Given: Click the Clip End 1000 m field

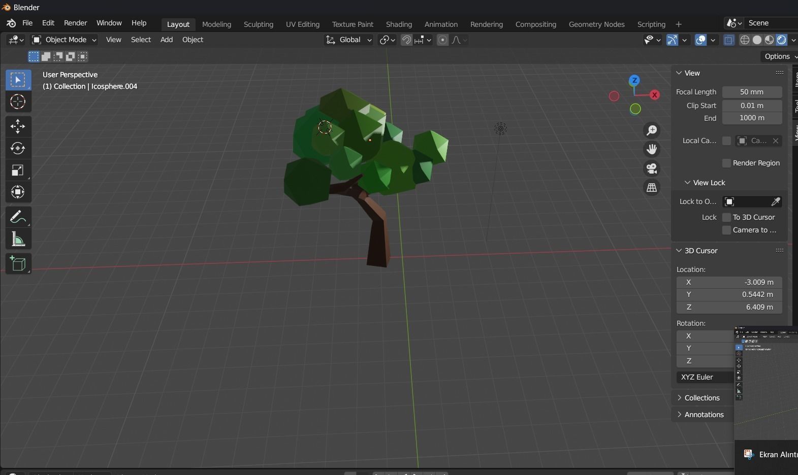Looking at the screenshot, I should coord(752,118).
